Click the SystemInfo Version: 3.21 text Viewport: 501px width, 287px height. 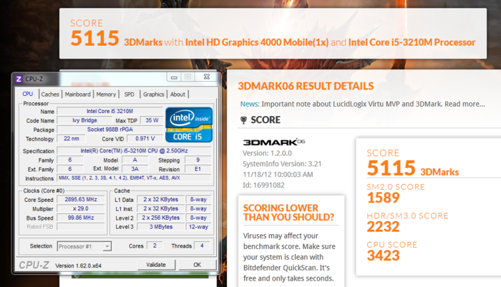(x=282, y=164)
